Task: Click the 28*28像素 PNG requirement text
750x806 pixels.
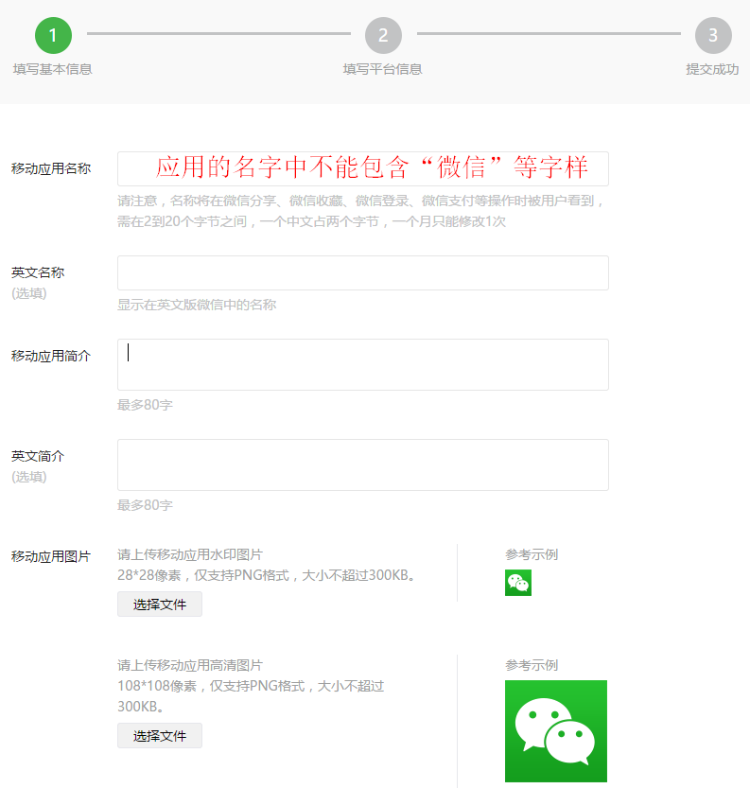Action: tap(267, 575)
